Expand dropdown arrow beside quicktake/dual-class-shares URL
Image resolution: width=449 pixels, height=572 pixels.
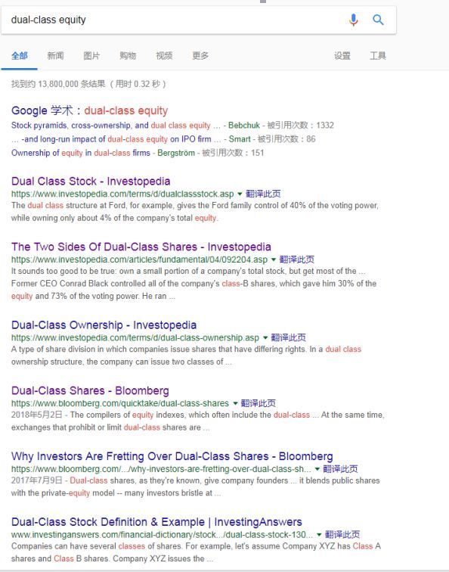235,403
